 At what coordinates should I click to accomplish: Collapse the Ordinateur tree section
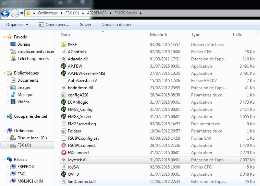point(4,131)
